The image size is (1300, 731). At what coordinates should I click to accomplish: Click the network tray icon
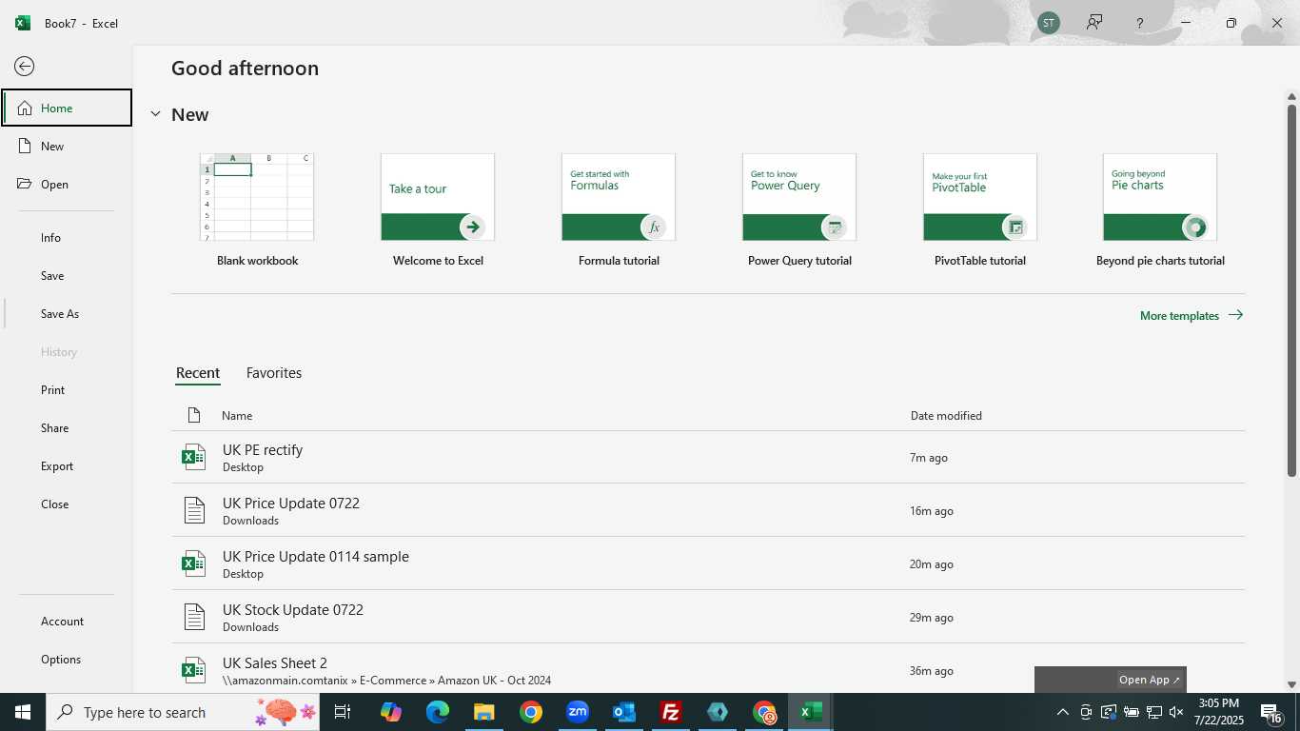(x=1153, y=712)
